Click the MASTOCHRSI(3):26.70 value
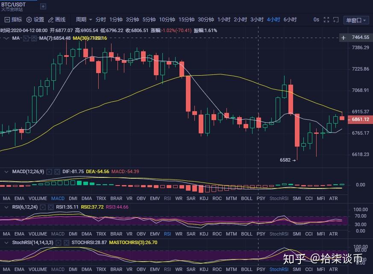 click(x=133, y=242)
